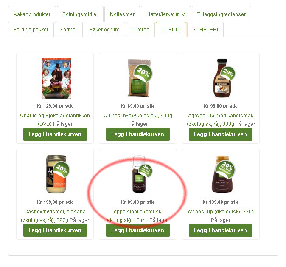Click the Charlie og Sjokoladefabrikken DVD cover image
Viewport: 286px width, 267px height.
[x=56, y=78]
